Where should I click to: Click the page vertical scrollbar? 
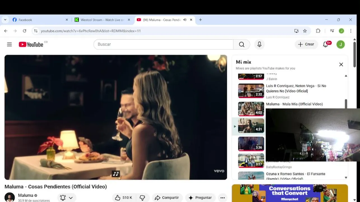point(354,55)
